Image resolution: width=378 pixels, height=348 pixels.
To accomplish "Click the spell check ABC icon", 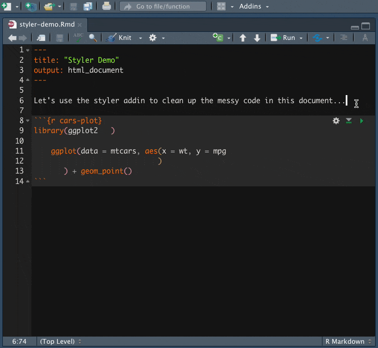I will coord(78,38).
